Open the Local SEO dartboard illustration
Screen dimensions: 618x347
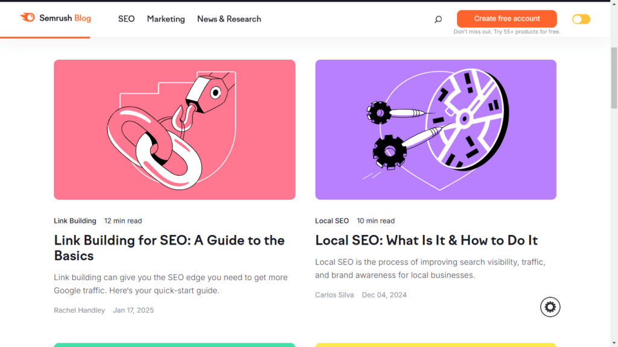click(x=435, y=130)
